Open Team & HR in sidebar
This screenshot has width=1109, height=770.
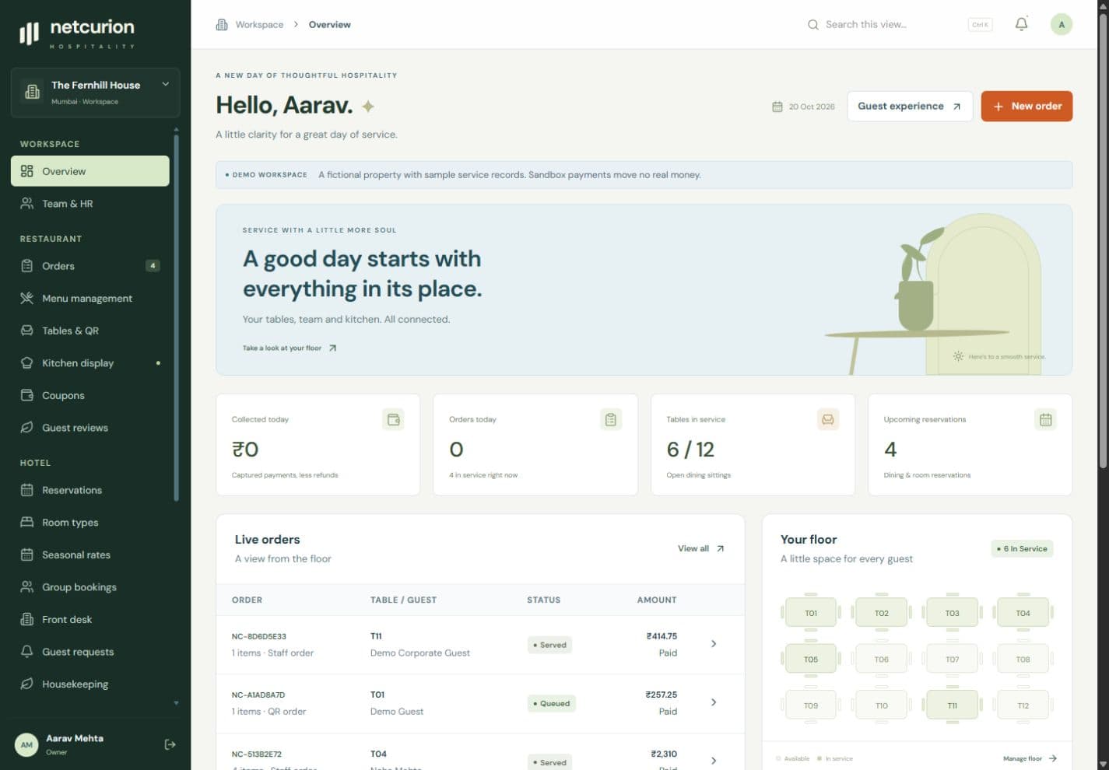coord(90,204)
